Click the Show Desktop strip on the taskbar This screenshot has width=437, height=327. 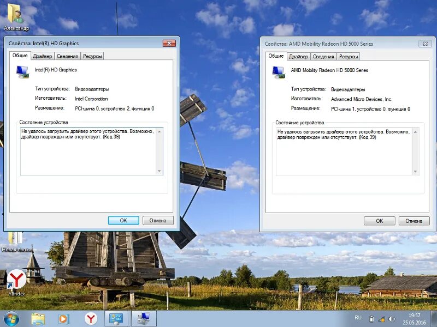[x=434, y=319]
